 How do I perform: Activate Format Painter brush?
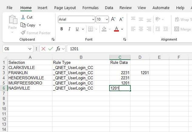tap(23, 33)
